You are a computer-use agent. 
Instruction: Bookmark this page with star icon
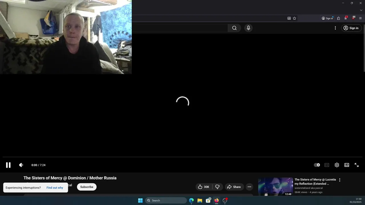[295, 18]
